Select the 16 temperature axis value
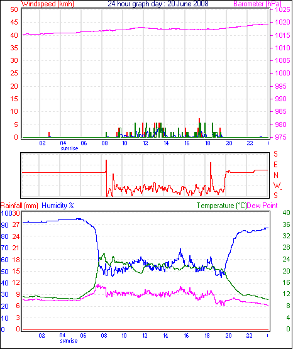Image resolution: width=293 pixels, height=354 pixels. pyautogui.click(x=286, y=283)
